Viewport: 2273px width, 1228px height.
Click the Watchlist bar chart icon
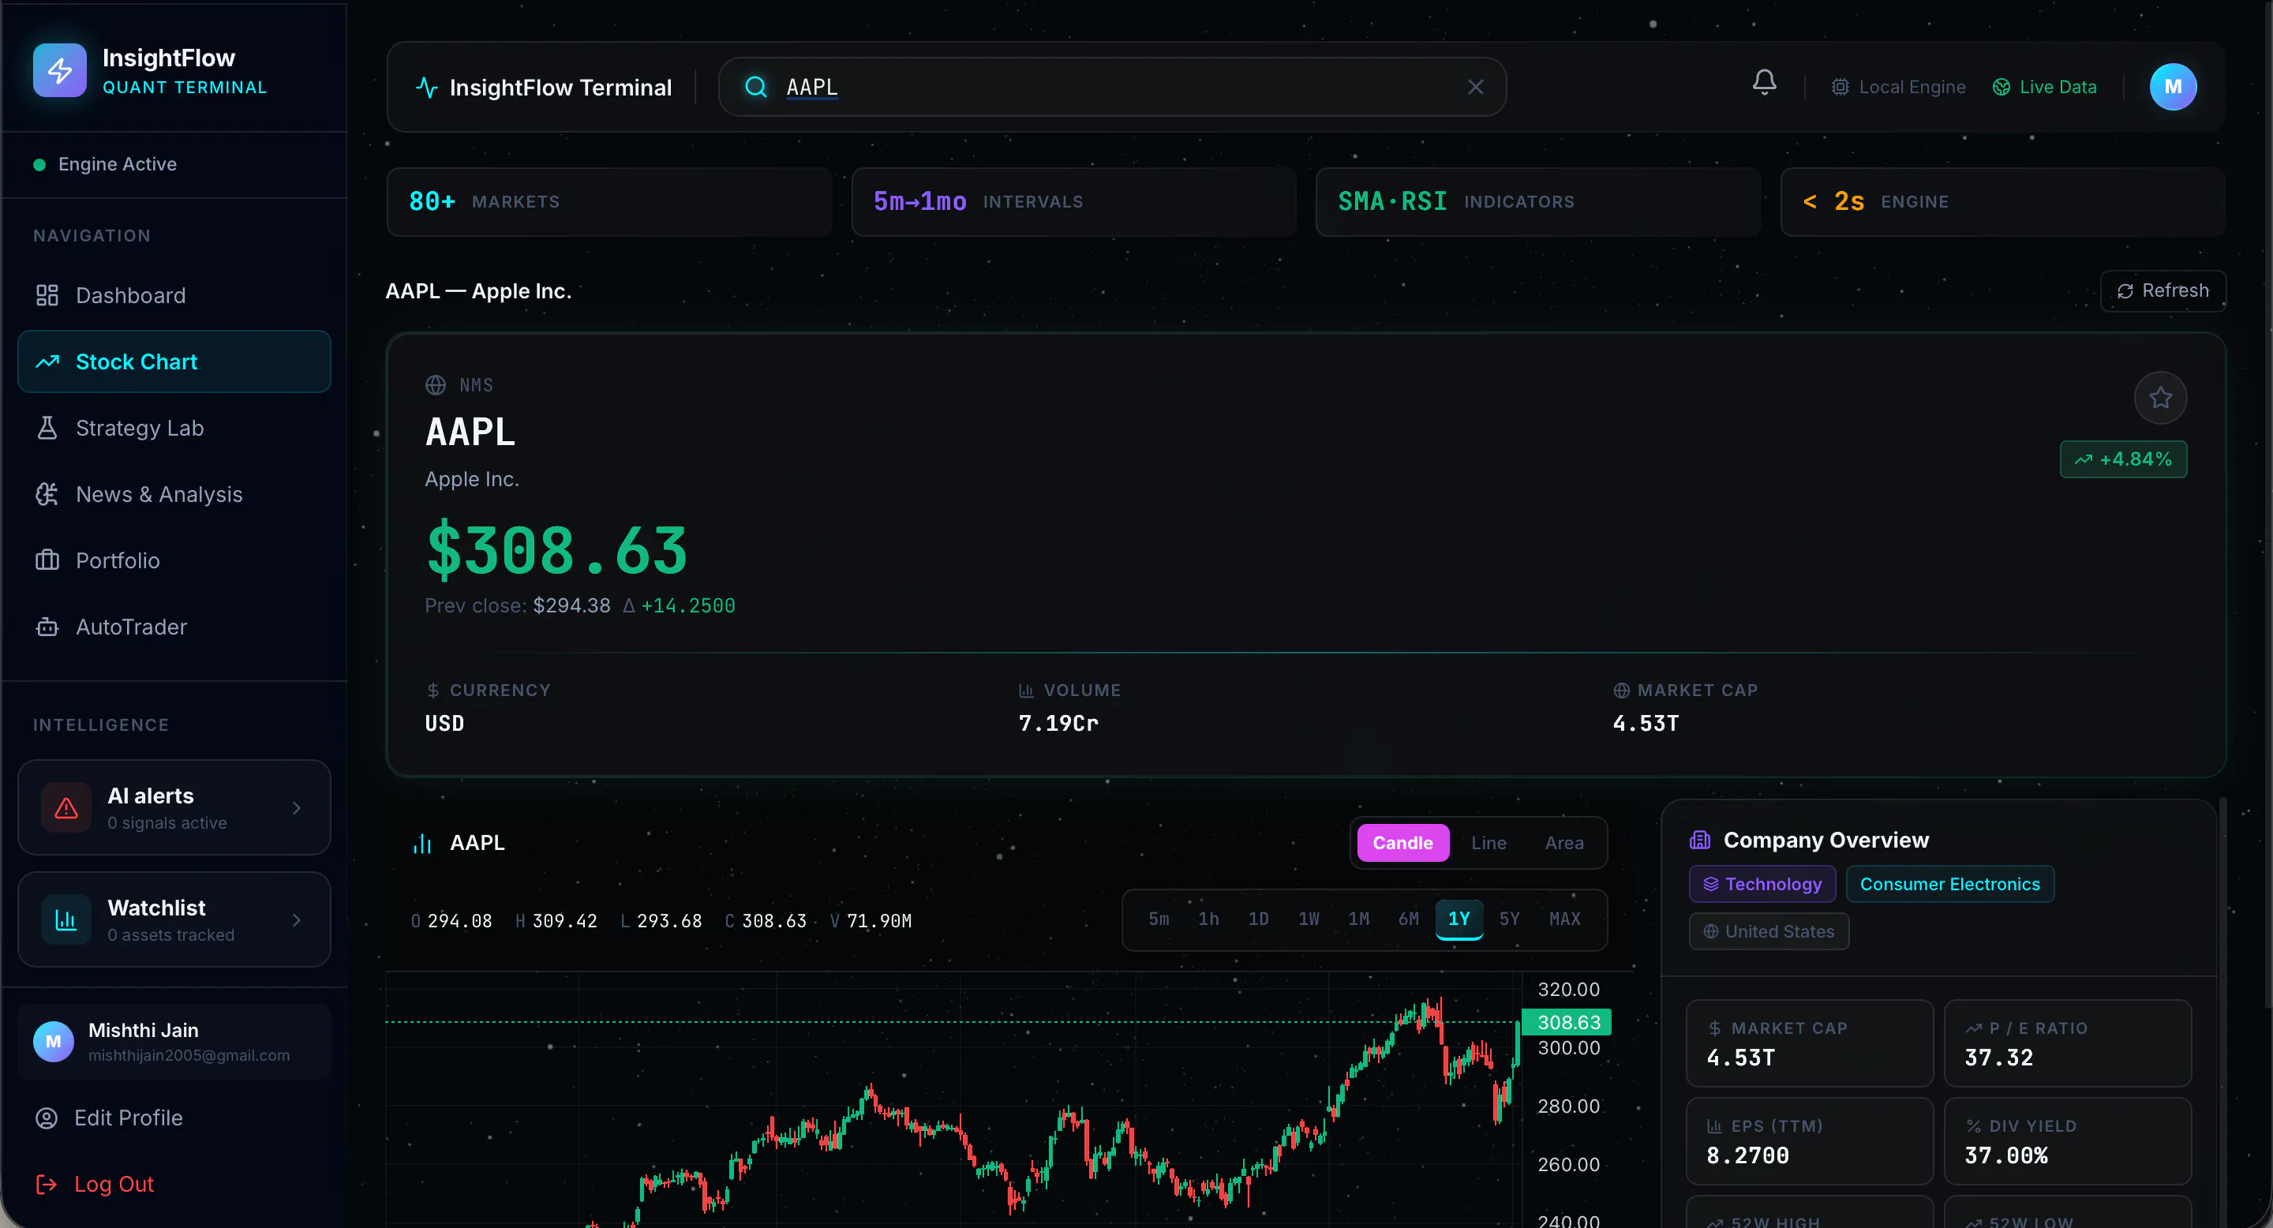pyautogui.click(x=66, y=920)
